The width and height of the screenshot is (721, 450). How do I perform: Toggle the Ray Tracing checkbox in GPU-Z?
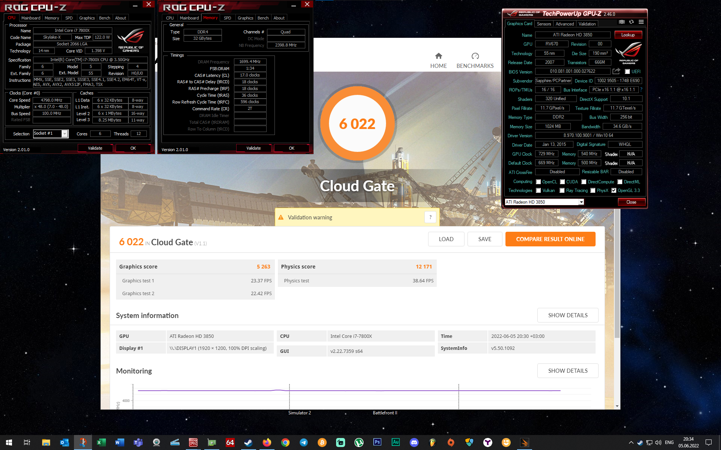pos(562,190)
